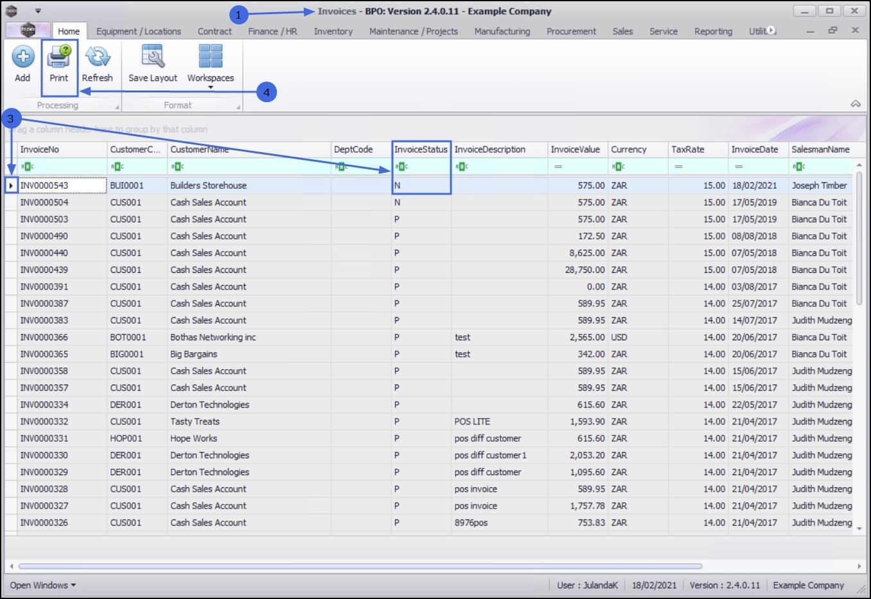Click the app icon in the title bar

[12, 11]
